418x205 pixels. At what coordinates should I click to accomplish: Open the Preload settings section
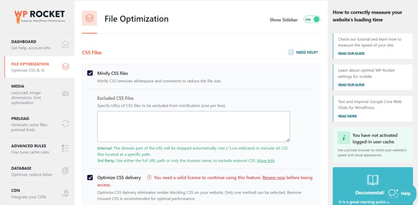point(40,124)
